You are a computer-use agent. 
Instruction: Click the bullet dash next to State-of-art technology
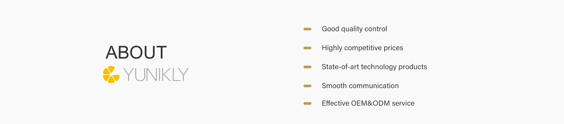click(x=307, y=67)
